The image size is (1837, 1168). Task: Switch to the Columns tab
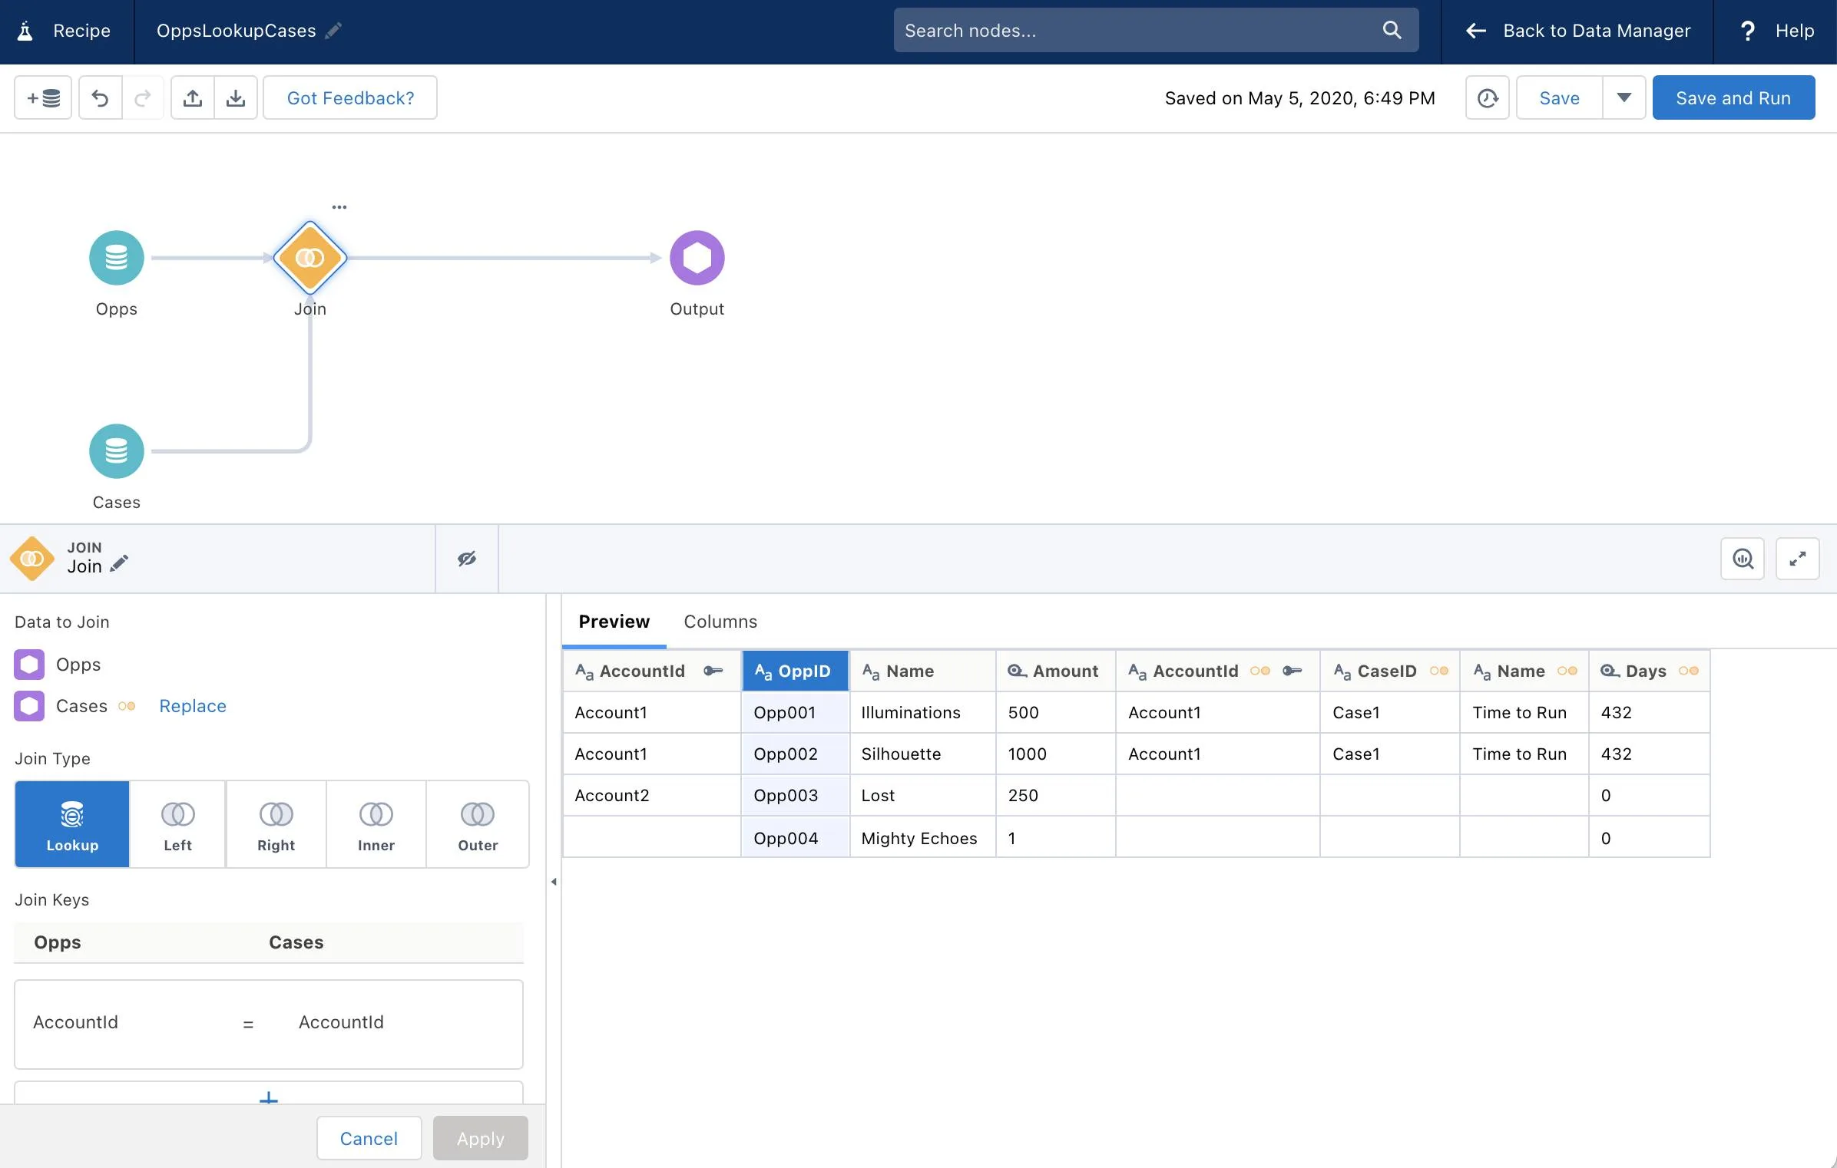(720, 621)
